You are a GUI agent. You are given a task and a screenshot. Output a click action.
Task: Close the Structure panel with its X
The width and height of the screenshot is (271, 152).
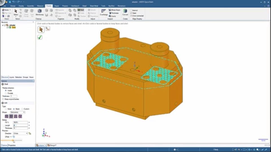click(33, 22)
